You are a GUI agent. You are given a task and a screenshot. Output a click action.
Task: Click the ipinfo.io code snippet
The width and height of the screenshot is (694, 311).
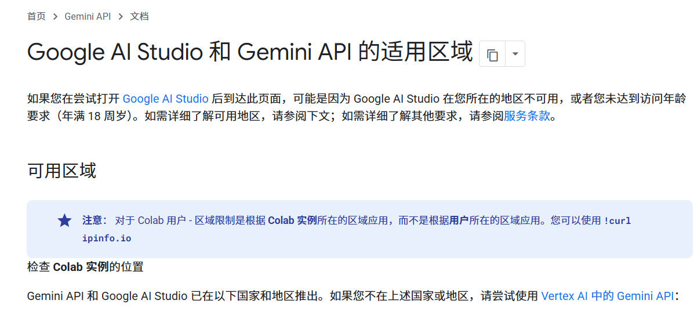(107, 238)
